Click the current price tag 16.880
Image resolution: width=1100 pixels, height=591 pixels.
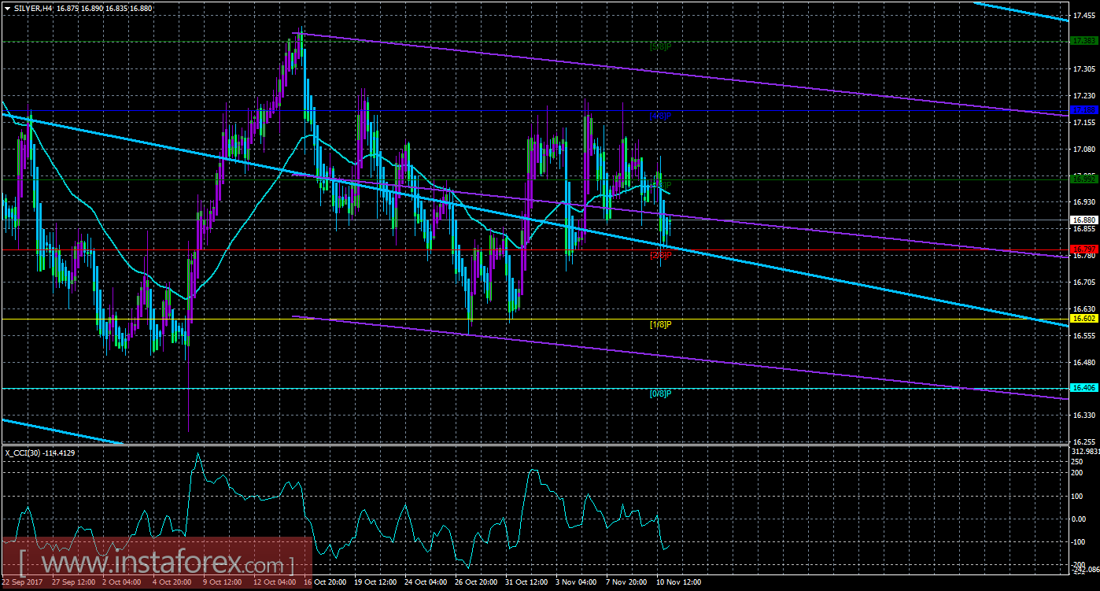(x=1083, y=220)
